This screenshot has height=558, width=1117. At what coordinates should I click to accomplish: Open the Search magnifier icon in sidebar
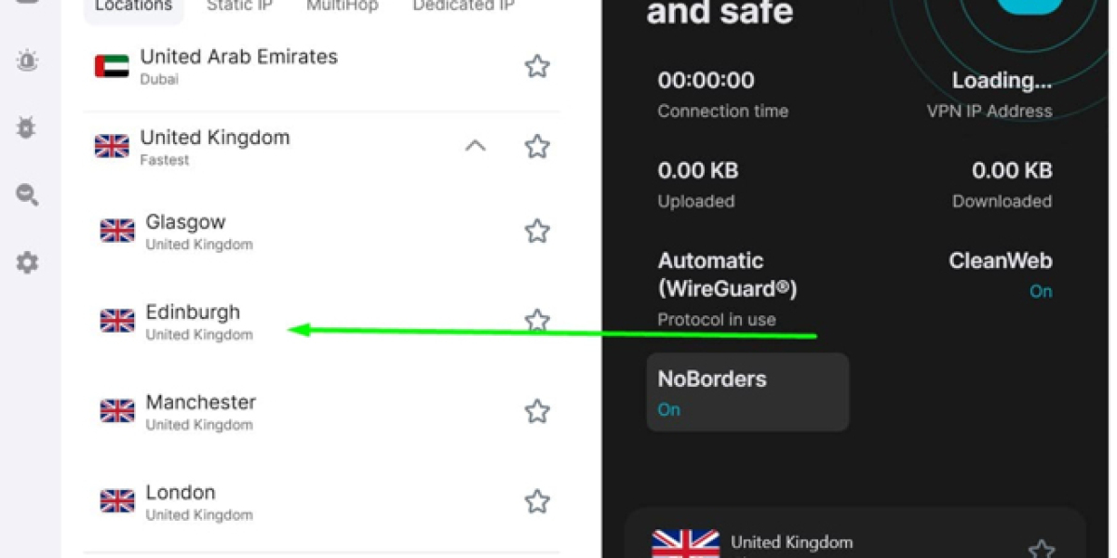pyautogui.click(x=27, y=194)
